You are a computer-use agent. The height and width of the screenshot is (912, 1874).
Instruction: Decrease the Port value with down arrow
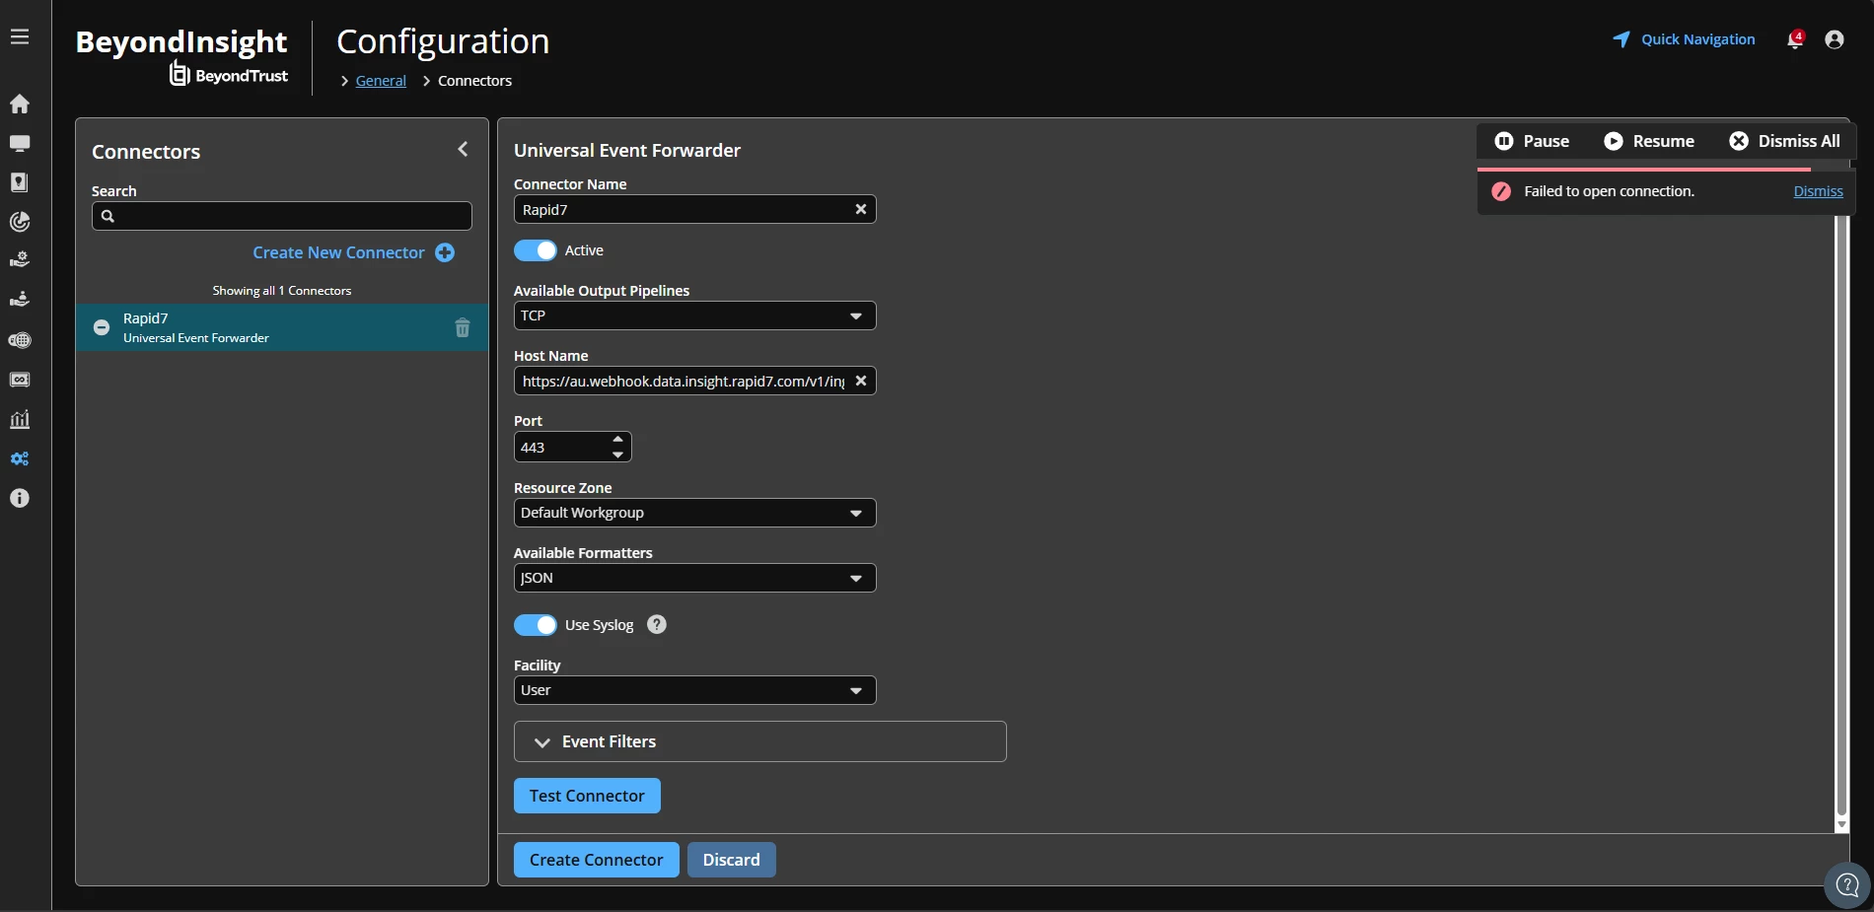pyautogui.click(x=617, y=455)
